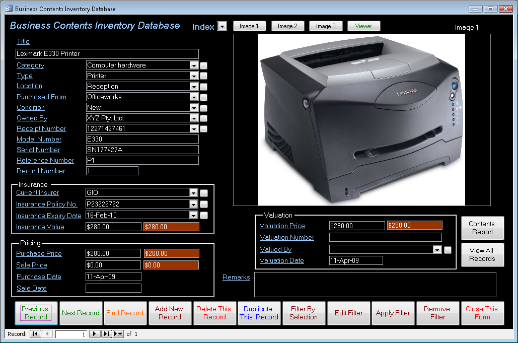Click orange Valuation Price total field
Image resolution: width=518 pixels, height=343 pixels.
(x=415, y=225)
